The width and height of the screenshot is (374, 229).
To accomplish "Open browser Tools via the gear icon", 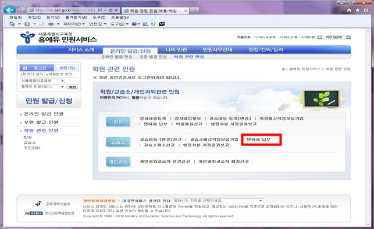I will click(x=366, y=10).
